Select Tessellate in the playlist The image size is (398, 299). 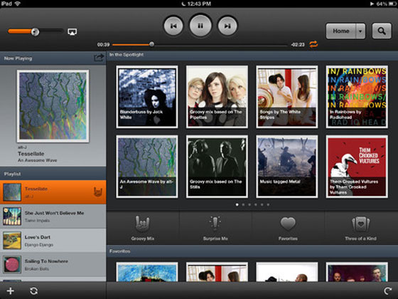pyautogui.click(x=53, y=192)
